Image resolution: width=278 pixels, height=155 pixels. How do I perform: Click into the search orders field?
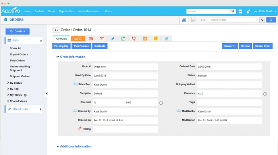[234, 20]
